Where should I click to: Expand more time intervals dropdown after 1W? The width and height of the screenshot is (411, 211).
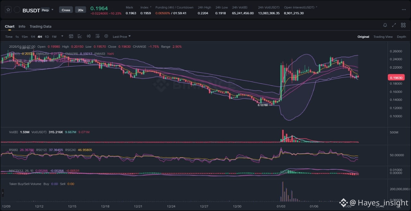(62, 37)
